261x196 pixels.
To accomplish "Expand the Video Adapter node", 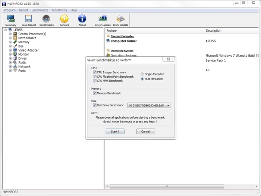I will click(x=10, y=50).
